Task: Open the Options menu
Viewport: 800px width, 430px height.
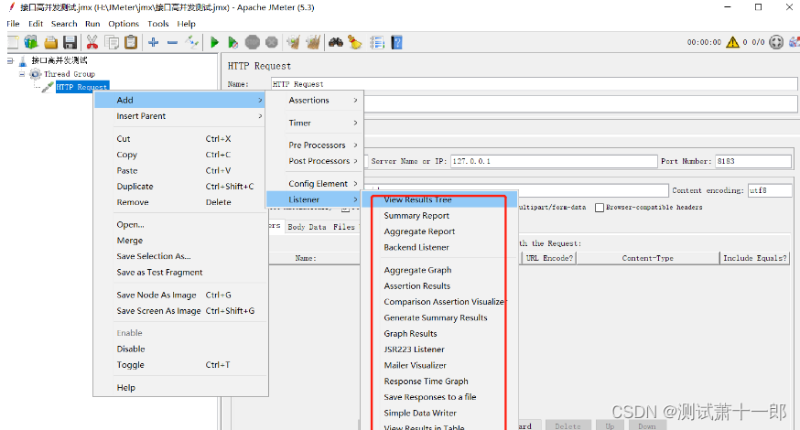Action: [124, 24]
